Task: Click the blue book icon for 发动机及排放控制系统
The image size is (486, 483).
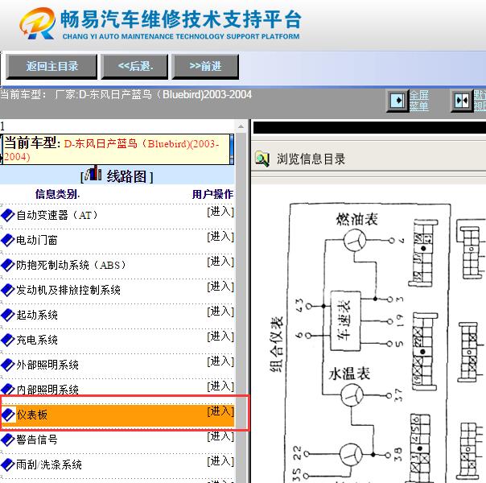Action: [7, 290]
